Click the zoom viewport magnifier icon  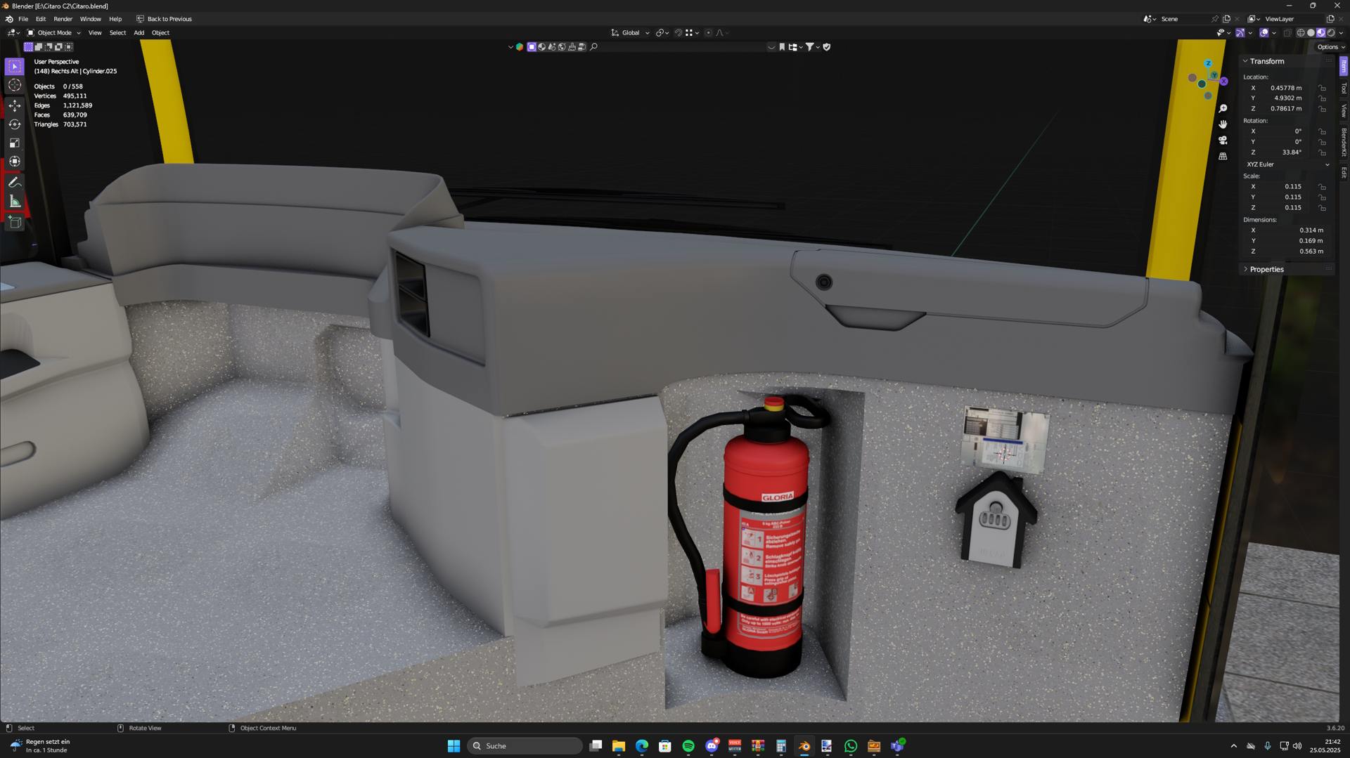click(x=1223, y=108)
